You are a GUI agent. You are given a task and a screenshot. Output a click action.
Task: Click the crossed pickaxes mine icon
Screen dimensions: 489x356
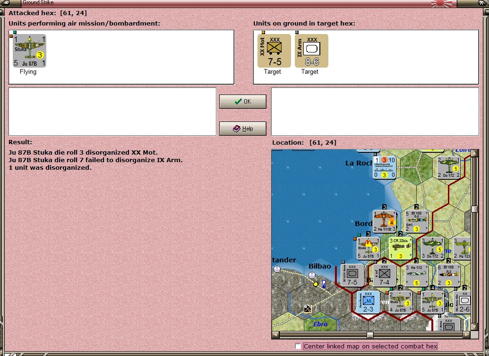308,309
